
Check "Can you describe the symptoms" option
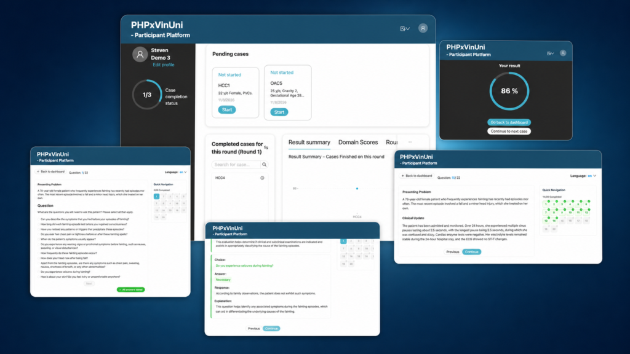coord(39,219)
